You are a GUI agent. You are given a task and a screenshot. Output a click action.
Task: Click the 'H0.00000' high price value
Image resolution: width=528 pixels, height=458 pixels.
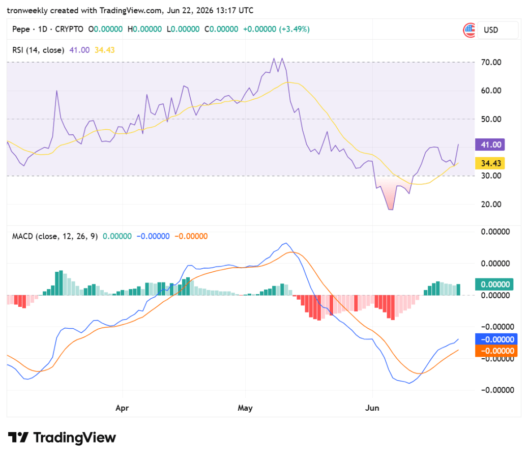[145, 30]
